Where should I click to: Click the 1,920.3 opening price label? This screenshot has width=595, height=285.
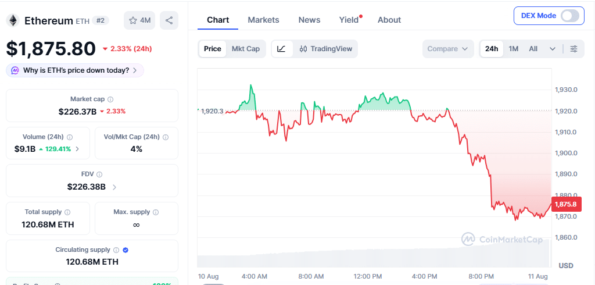(212, 111)
